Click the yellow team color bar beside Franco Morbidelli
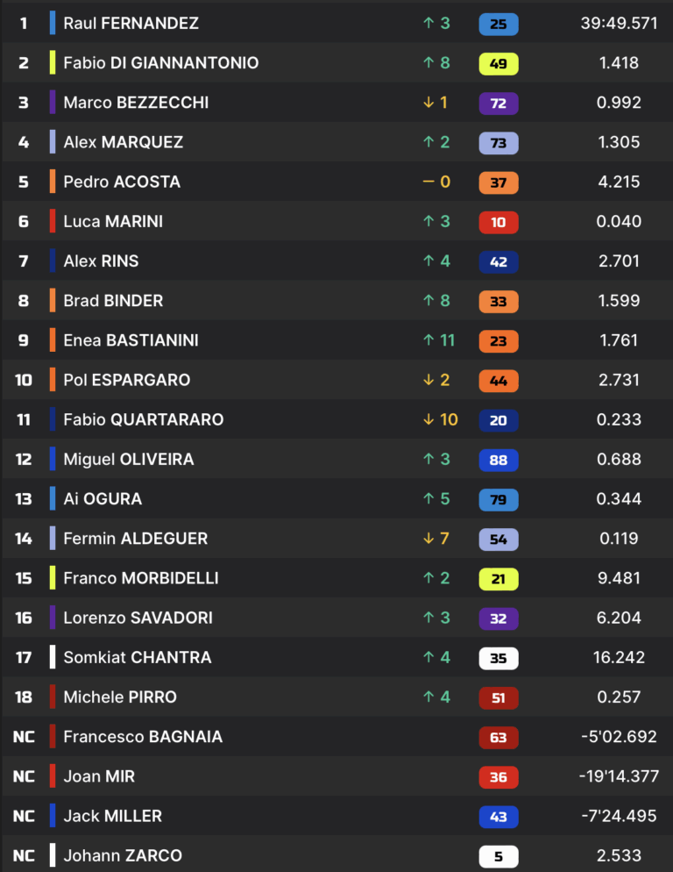 coord(53,578)
